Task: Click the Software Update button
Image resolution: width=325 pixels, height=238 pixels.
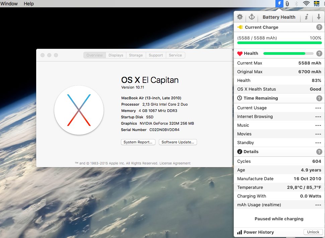Action: coord(178,142)
